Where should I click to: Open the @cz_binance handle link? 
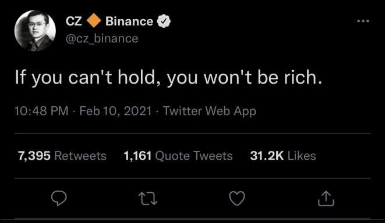[x=102, y=38]
